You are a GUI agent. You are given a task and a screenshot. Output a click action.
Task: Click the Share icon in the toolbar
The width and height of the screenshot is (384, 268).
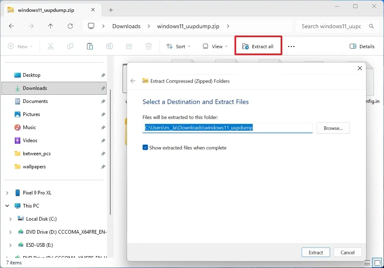pyautogui.click(x=129, y=46)
